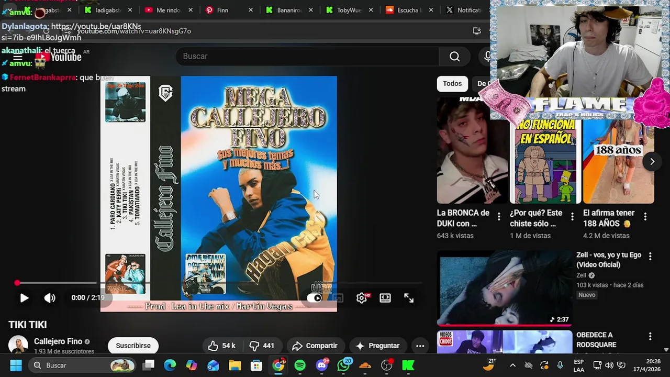
Task: Open options for La BRONCA de DUKI short
Action: tap(499, 216)
